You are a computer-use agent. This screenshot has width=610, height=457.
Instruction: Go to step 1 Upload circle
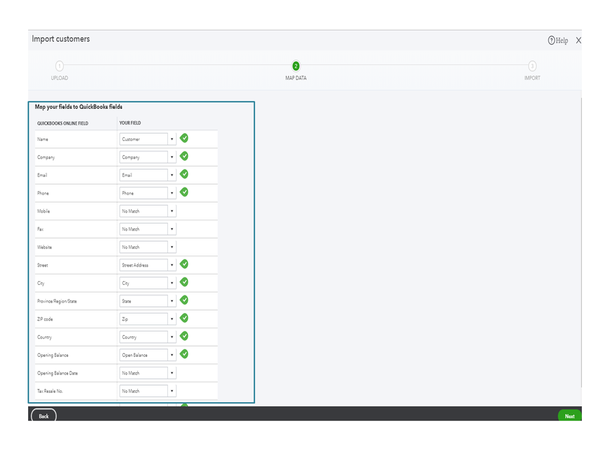click(x=59, y=66)
